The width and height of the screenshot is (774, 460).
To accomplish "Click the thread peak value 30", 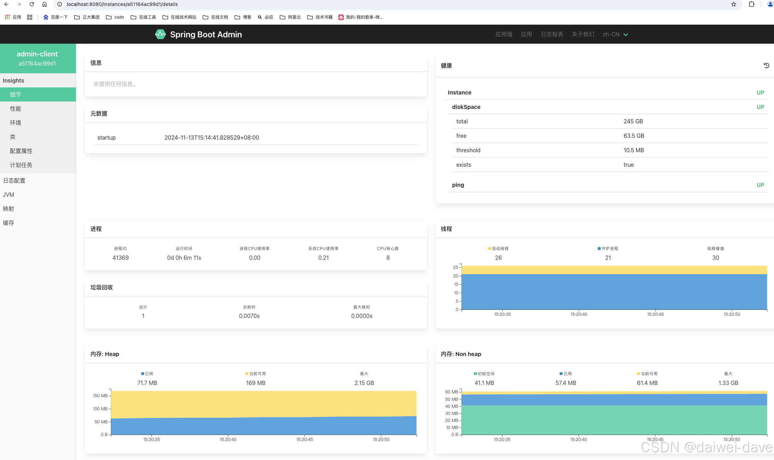I will (x=716, y=258).
